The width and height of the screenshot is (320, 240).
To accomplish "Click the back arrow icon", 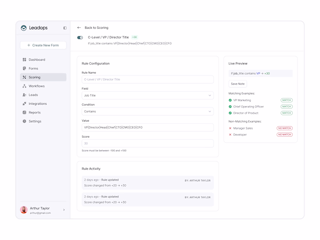I will tap(79, 27).
